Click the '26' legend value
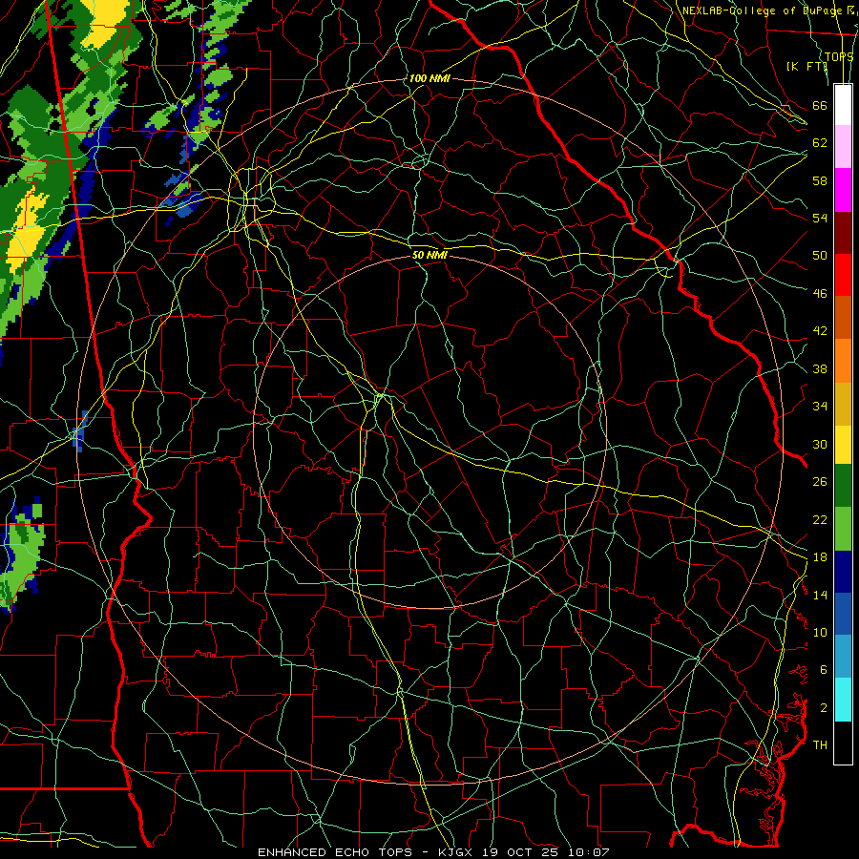Image resolution: width=859 pixels, height=859 pixels. [820, 482]
